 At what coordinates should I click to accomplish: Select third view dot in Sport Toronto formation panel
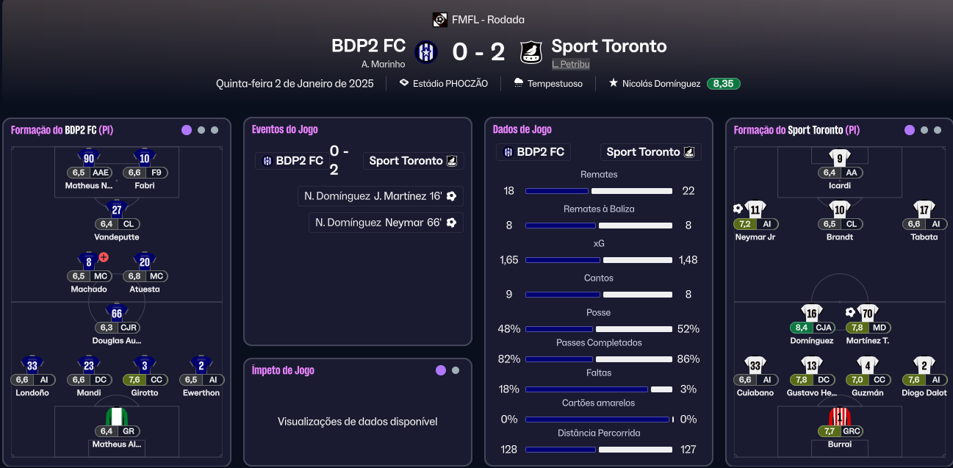[938, 130]
